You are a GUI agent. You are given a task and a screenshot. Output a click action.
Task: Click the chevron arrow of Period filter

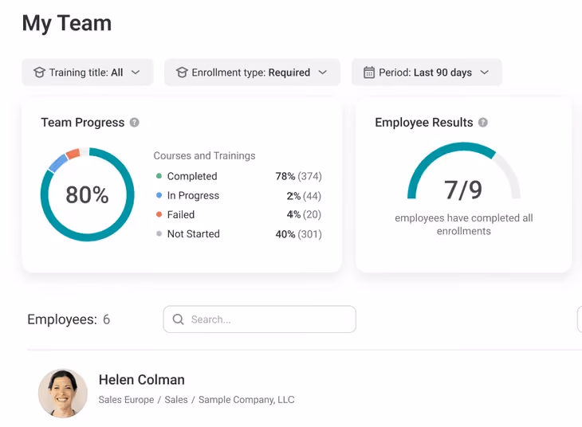click(485, 72)
